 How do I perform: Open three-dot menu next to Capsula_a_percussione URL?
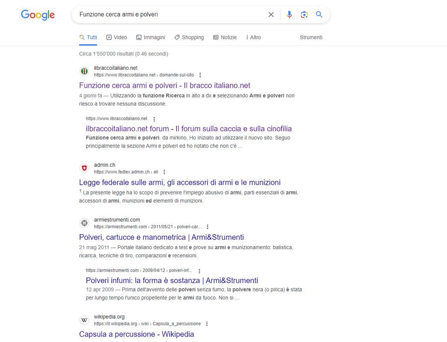point(207,324)
